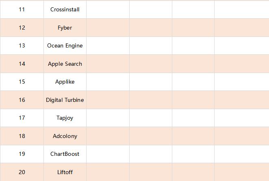Click the Applike cell
Image resolution: width=269 pixels, height=181 pixels.
tap(65, 82)
